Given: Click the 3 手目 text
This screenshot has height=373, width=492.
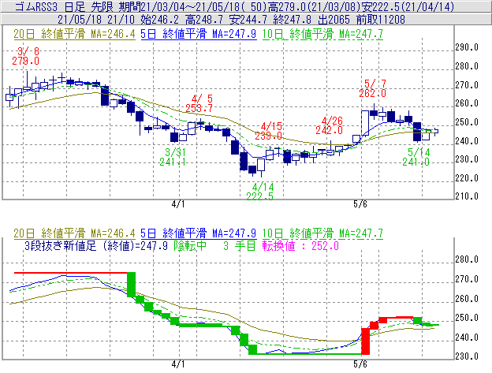Looking at the screenshot, I should pyautogui.click(x=240, y=245).
